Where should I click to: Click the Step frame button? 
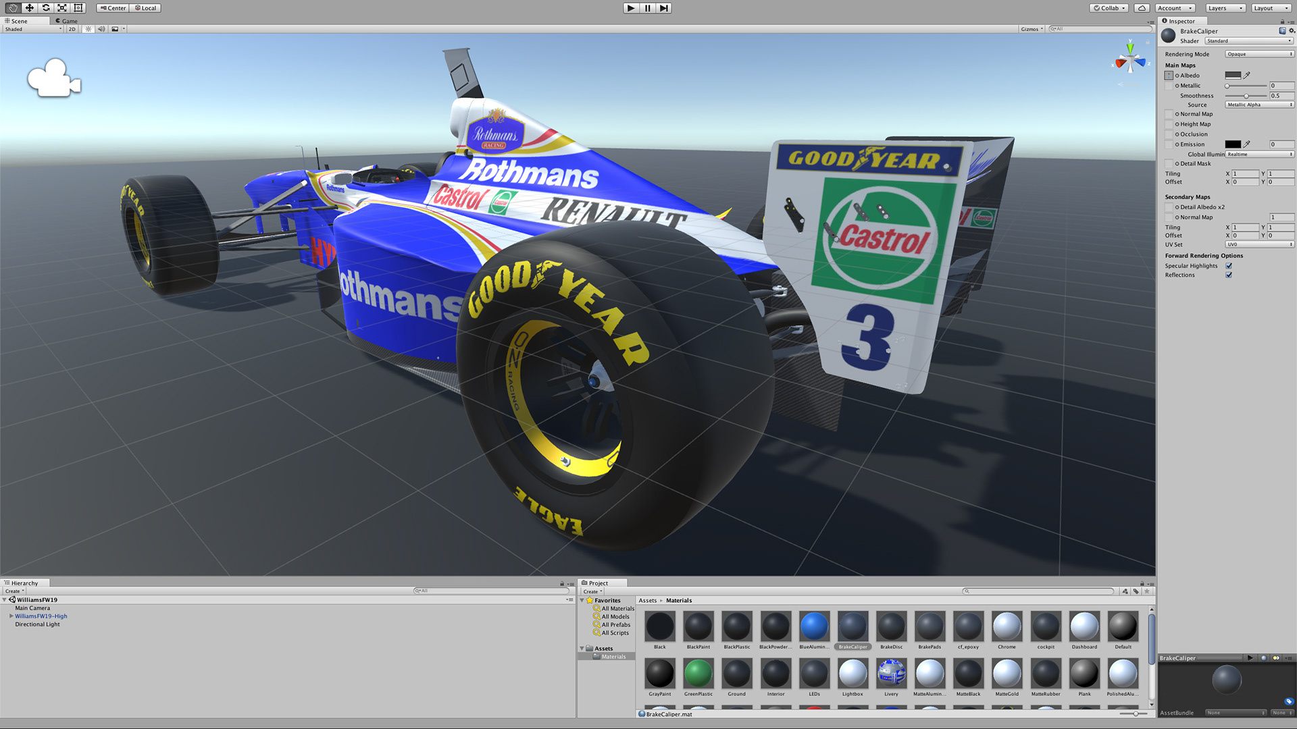tap(663, 8)
